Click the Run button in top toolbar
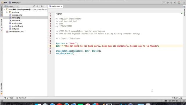 click(168, 3)
